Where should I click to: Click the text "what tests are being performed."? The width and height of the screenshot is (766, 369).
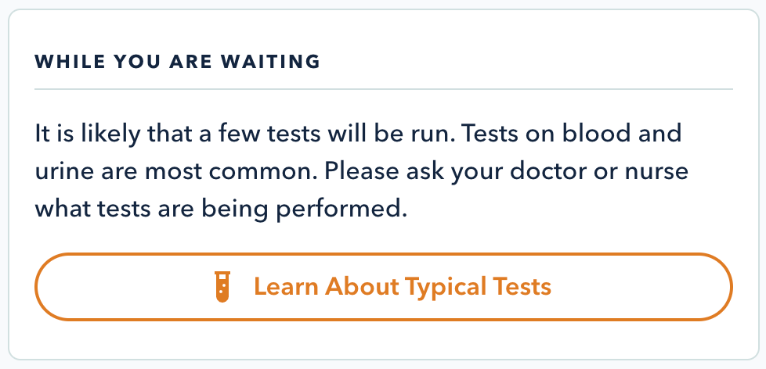coord(221,210)
